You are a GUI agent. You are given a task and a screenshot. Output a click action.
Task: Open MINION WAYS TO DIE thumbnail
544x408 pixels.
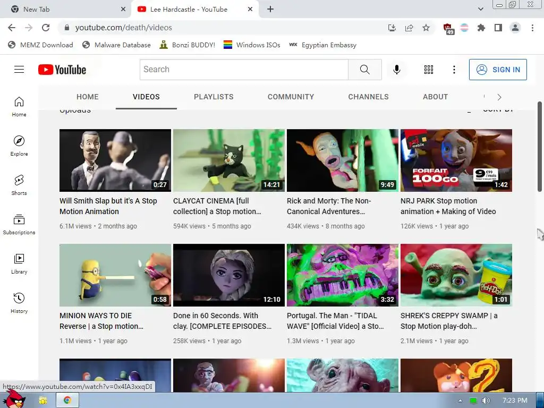pyautogui.click(x=115, y=275)
